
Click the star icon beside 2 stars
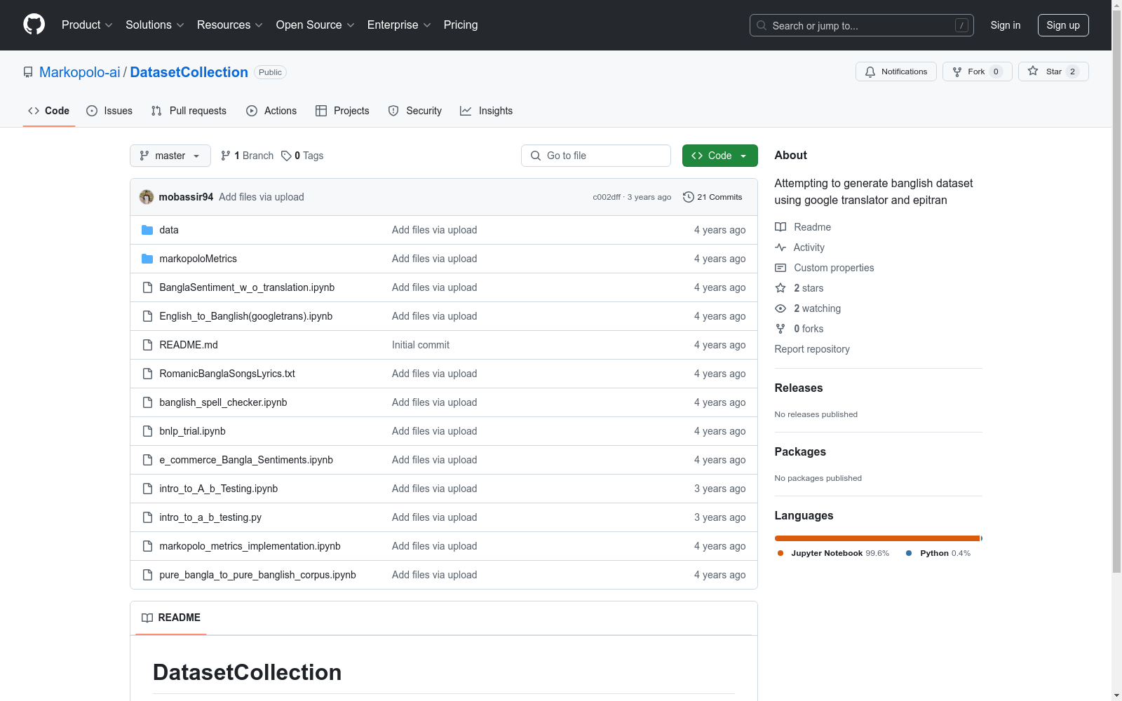pos(780,288)
